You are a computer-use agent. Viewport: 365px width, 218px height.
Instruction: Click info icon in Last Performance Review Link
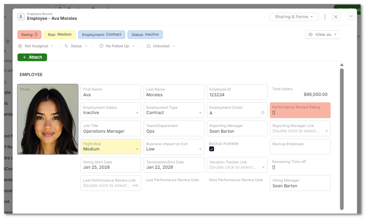coord(137,185)
